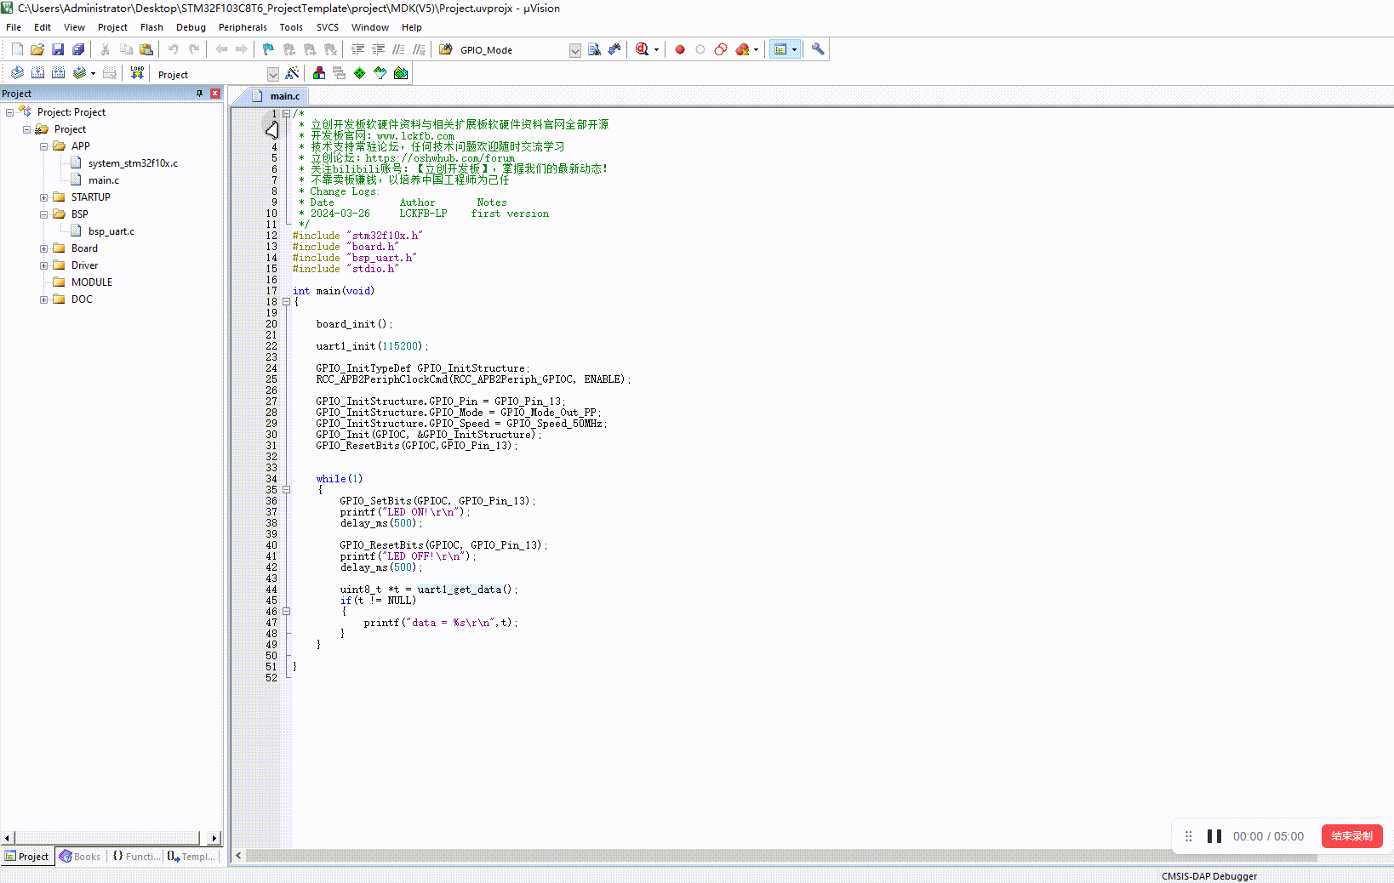Click the Save file icon
The image size is (1394, 883).
click(58, 50)
